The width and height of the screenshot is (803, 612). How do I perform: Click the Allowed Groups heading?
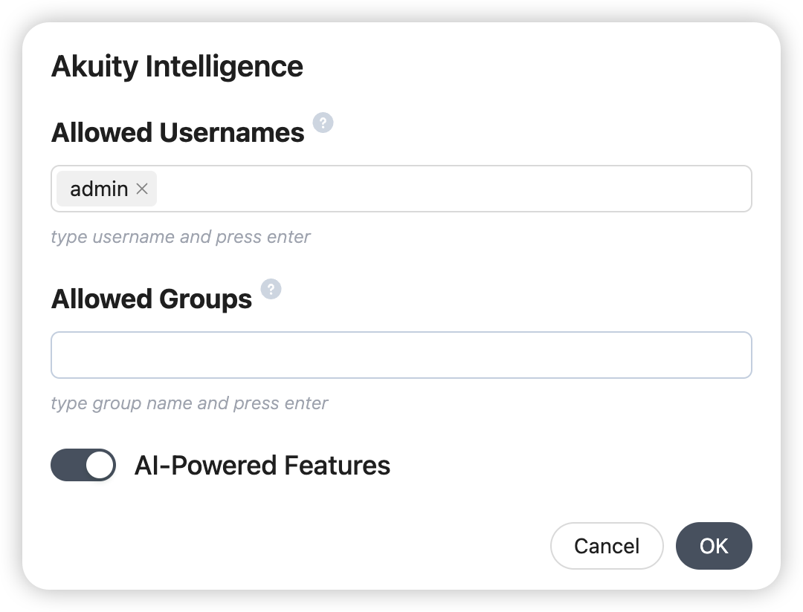click(x=152, y=299)
